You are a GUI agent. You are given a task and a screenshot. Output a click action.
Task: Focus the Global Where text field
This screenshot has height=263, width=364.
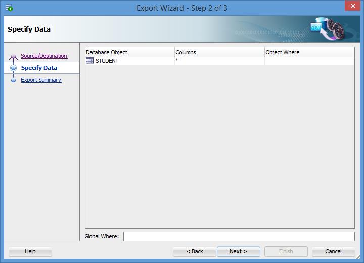tap(239, 237)
